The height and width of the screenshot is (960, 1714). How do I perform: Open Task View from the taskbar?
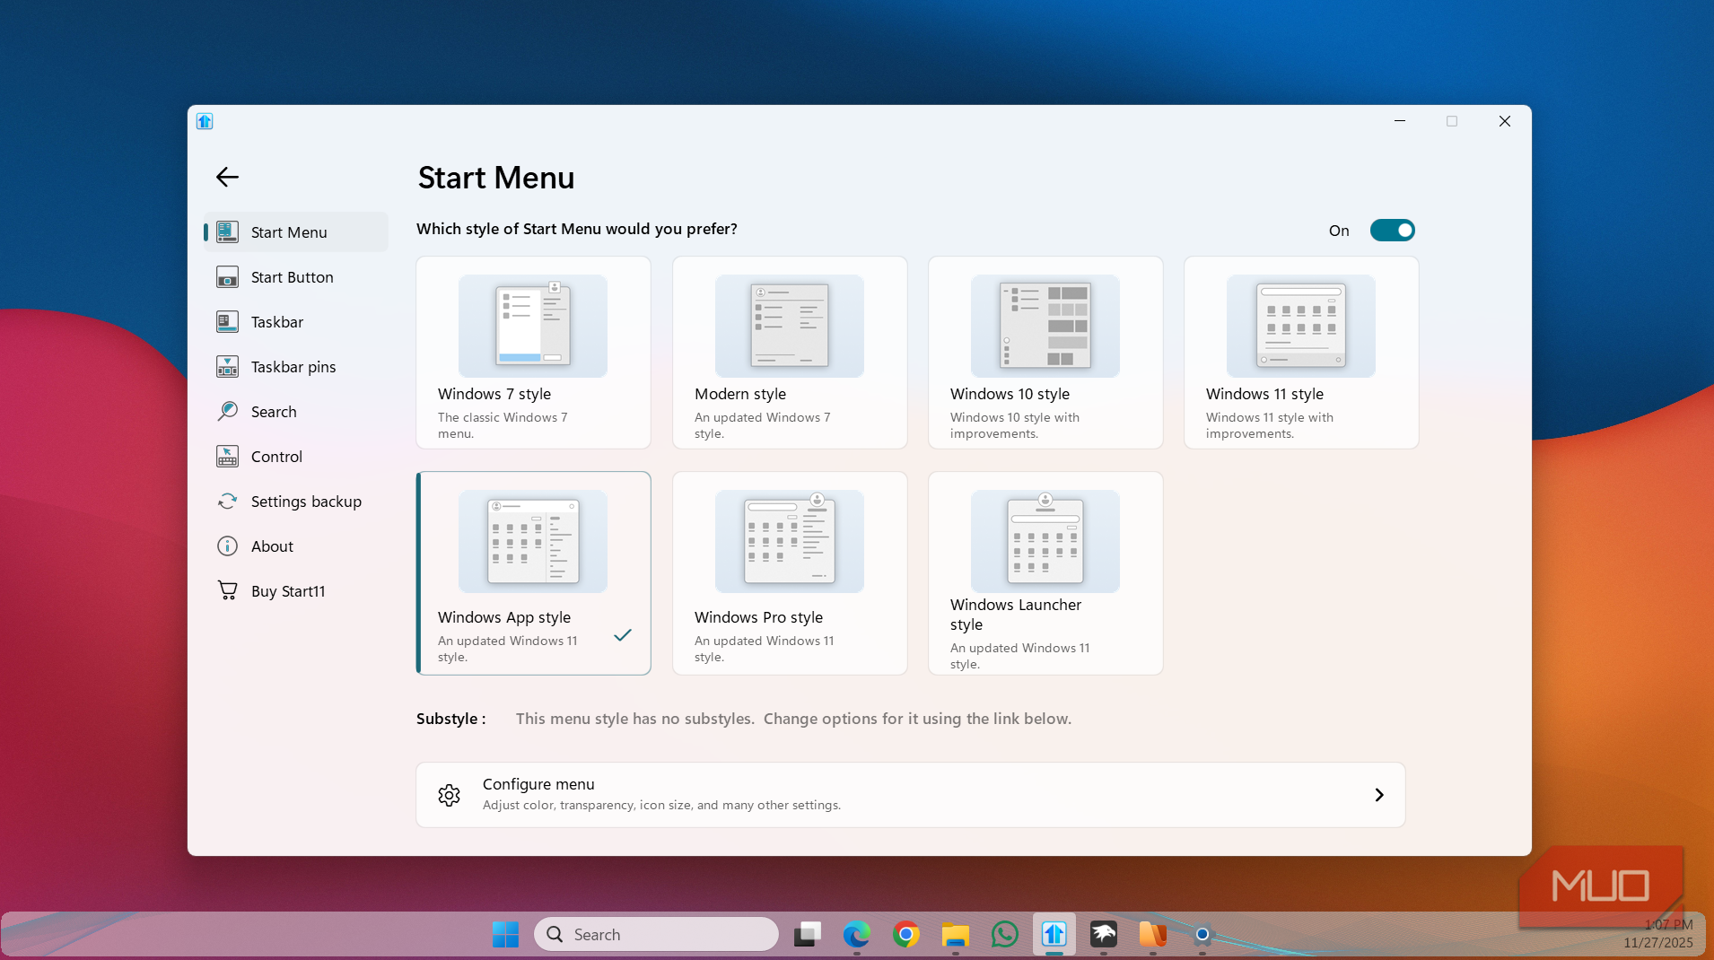point(808,935)
